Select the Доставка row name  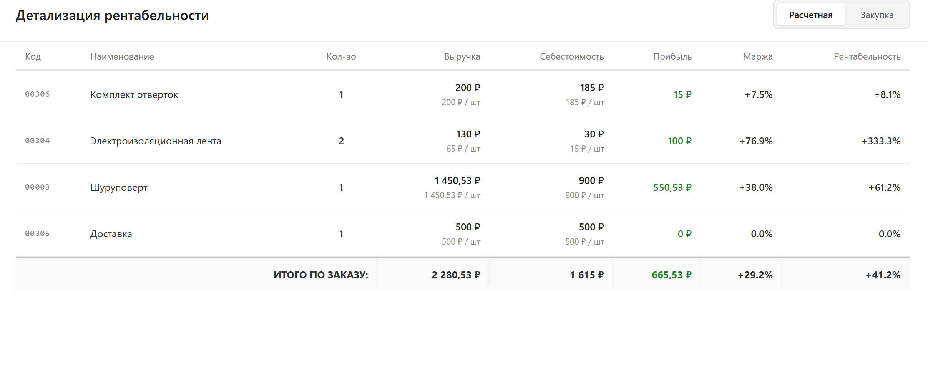tap(111, 234)
